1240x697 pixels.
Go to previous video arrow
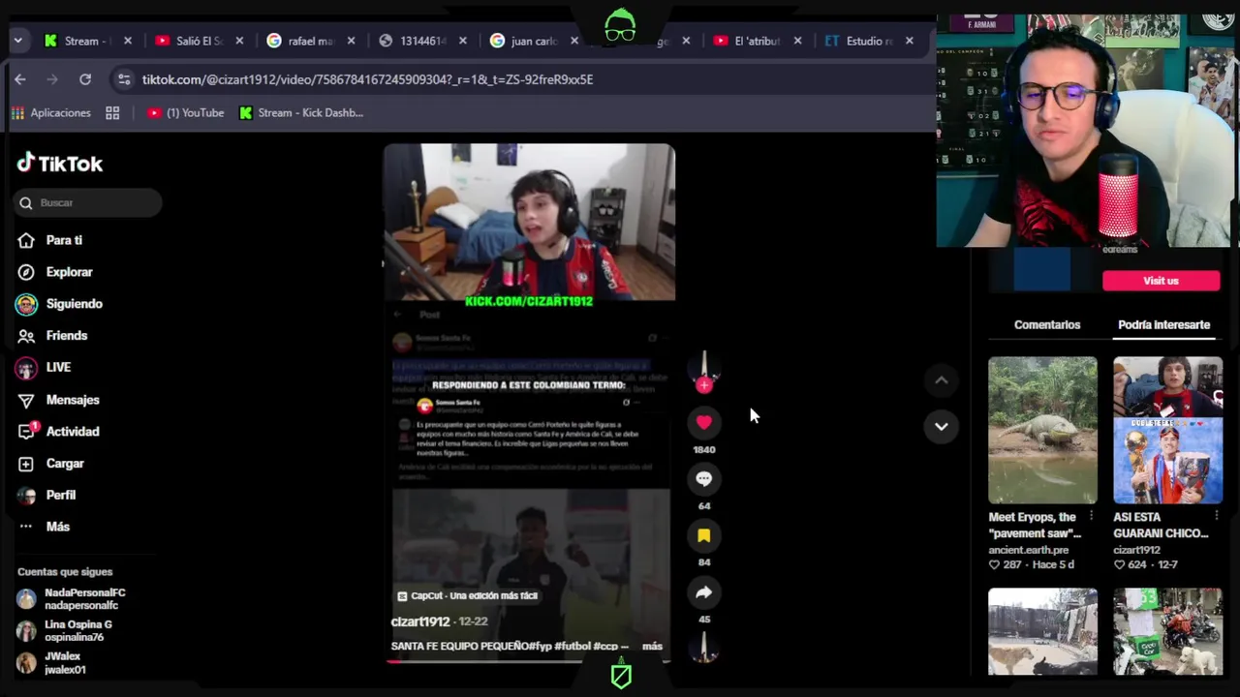[941, 380]
